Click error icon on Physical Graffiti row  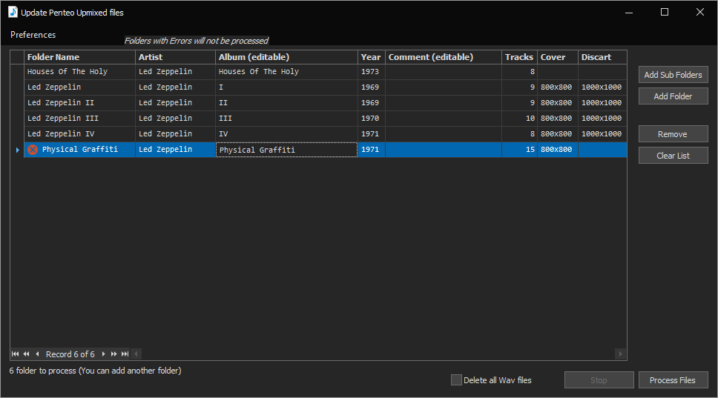(x=33, y=150)
